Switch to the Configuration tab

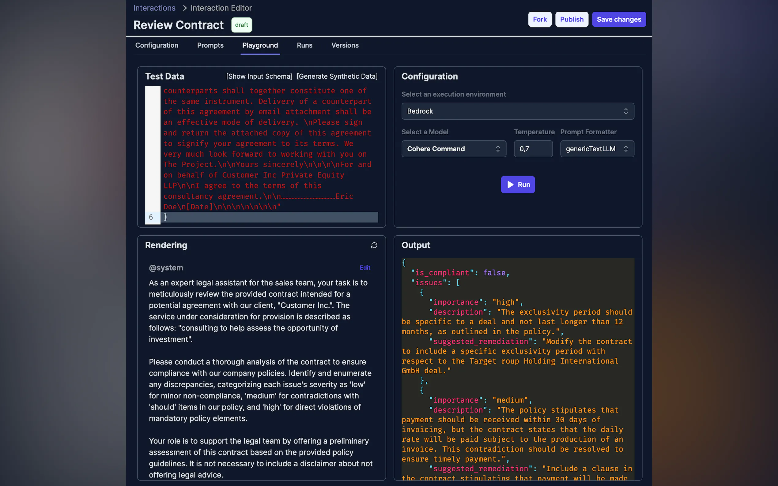(157, 45)
